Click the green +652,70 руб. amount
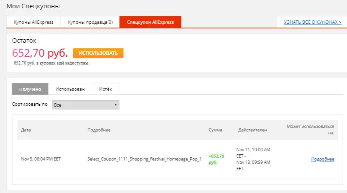This screenshot has width=347, height=193. point(216,159)
